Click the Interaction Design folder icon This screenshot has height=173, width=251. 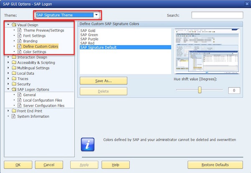14,57
